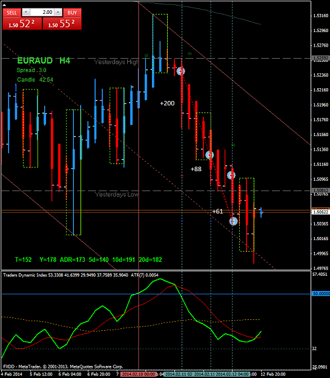Select the 5d=140 statistic
This screenshot has width=330, height=378.
pos(99,259)
